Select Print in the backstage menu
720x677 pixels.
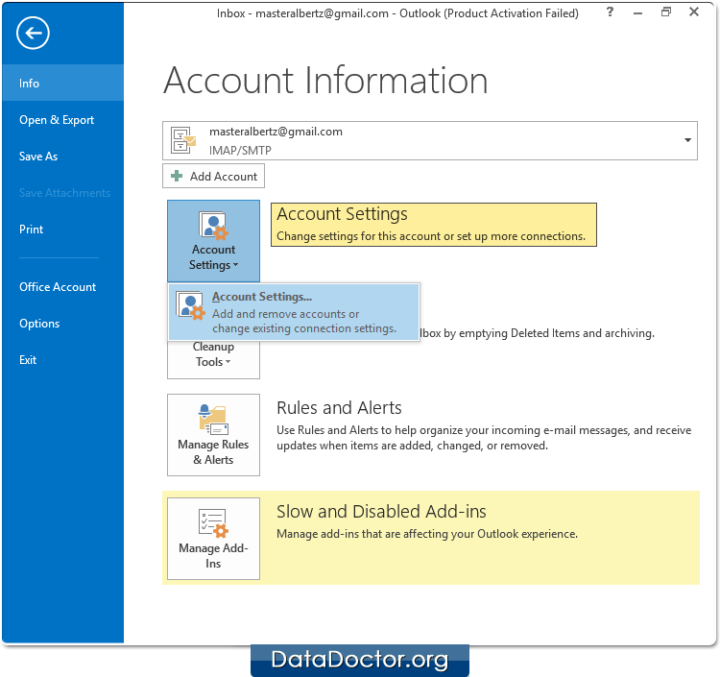coord(63,230)
